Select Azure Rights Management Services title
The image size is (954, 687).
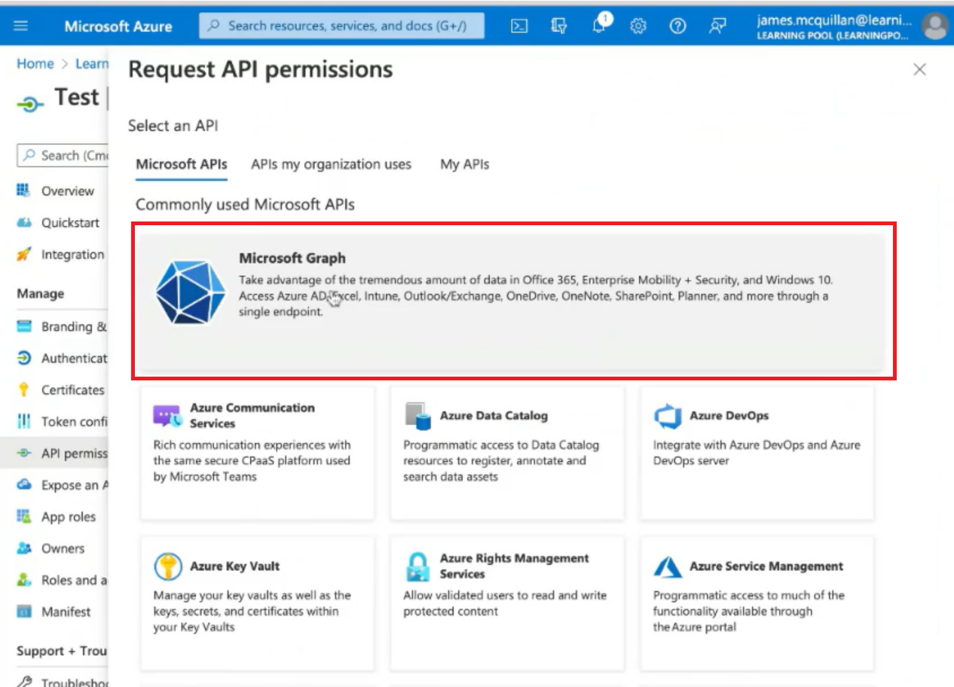[515, 566]
